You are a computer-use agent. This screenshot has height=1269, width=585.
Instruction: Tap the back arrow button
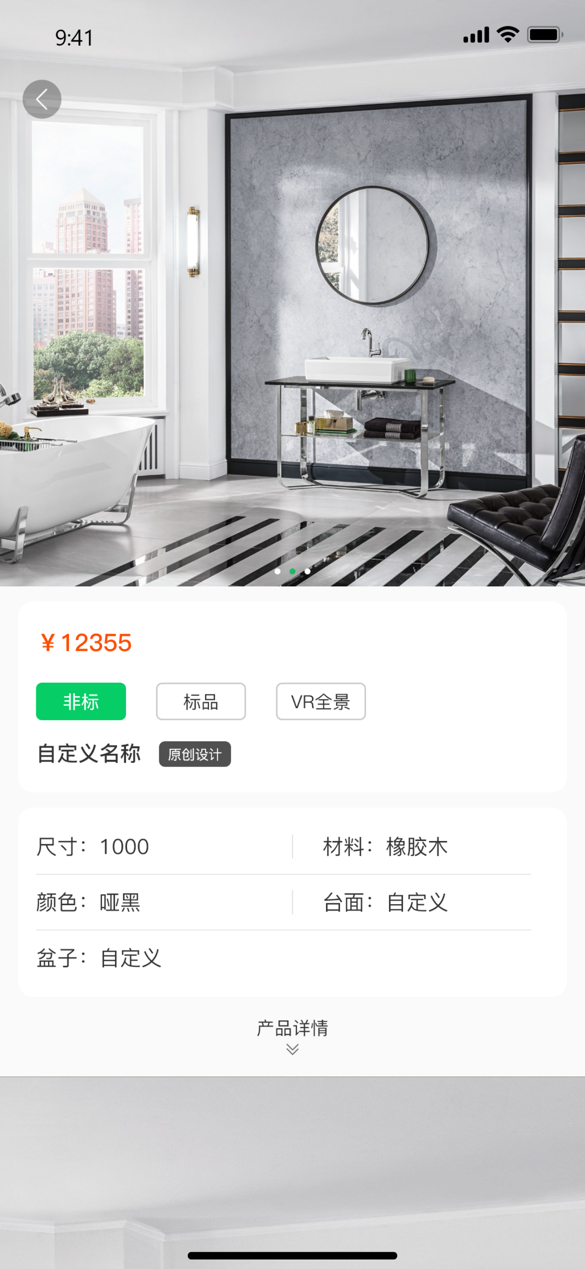[42, 99]
